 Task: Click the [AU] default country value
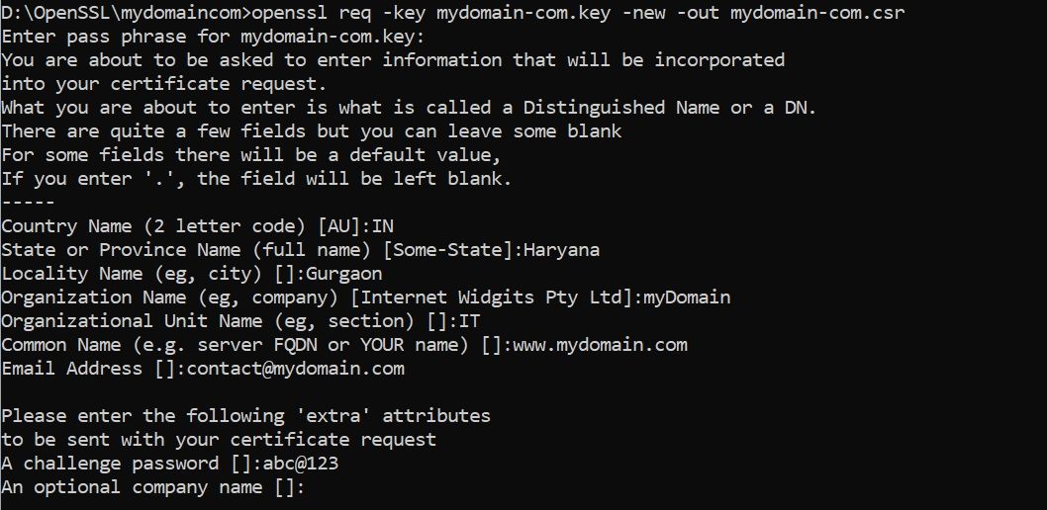coord(339,226)
